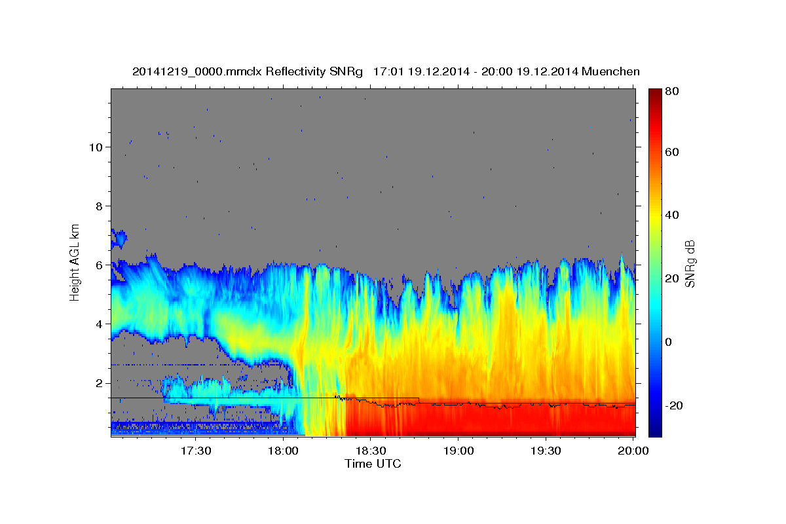Click the 'Time UTC' x-axis label
This screenshot has height=524, width=786.
coord(373,464)
